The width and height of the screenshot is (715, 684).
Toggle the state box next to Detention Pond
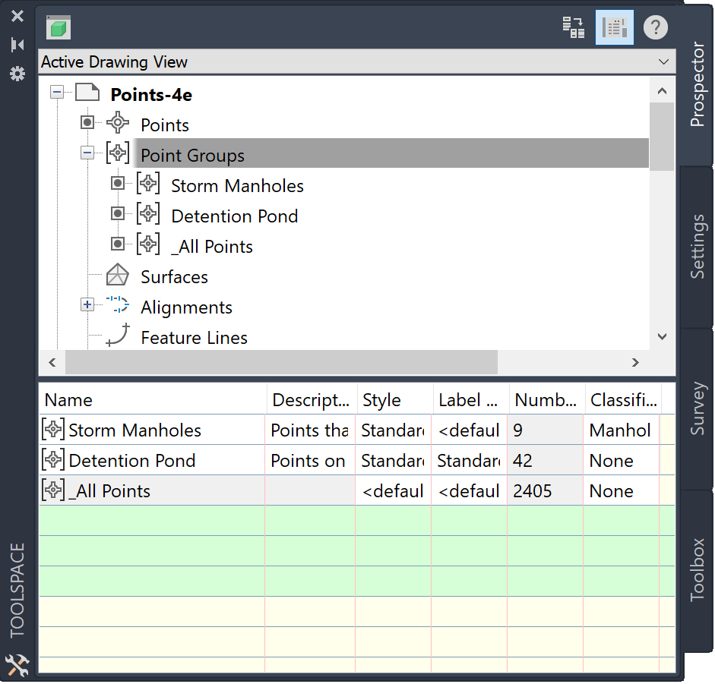pyautogui.click(x=117, y=214)
